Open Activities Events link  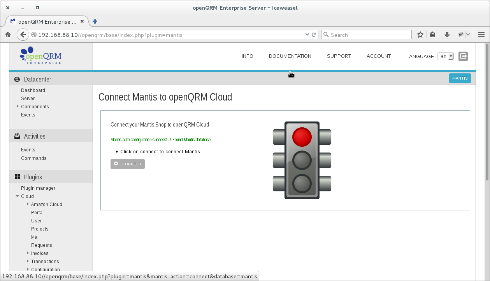tap(28, 150)
